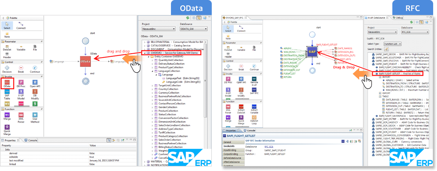Select Decision control in OData palette

click(x=7, y=69)
